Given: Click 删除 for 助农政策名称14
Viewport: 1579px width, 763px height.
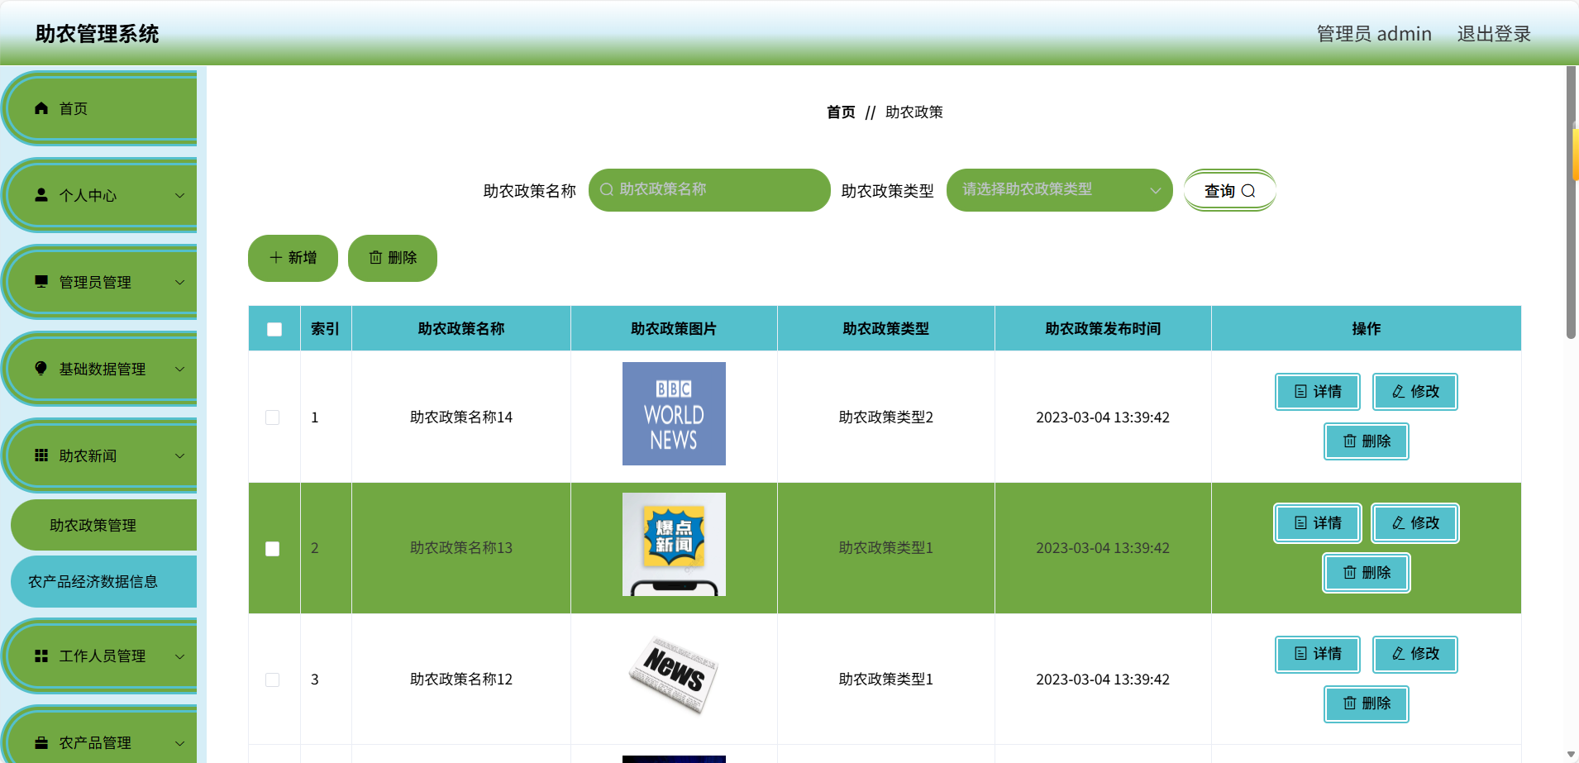Looking at the screenshot, I should 1367,441.
